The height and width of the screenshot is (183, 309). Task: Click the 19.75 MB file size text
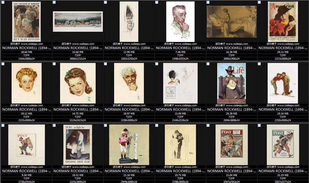point(180,175)
